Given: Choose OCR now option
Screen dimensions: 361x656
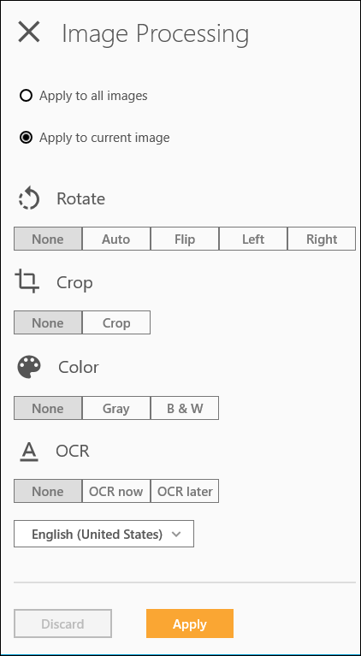Looking at the screenshot, I should point(116,491).
